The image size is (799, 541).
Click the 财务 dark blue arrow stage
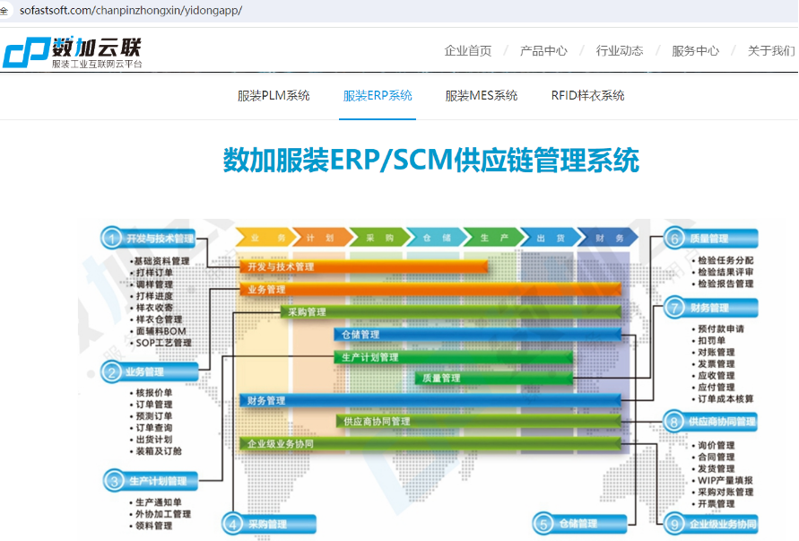point(608,238)
